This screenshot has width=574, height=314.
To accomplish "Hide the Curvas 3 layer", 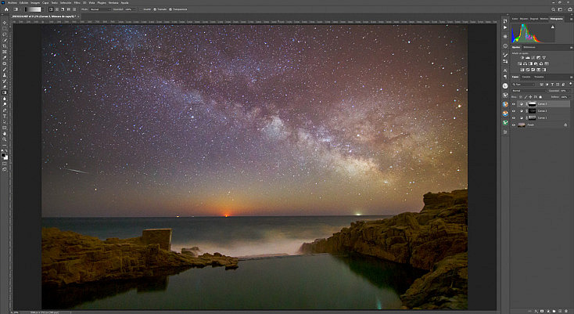I will click(x=514, y=104).
